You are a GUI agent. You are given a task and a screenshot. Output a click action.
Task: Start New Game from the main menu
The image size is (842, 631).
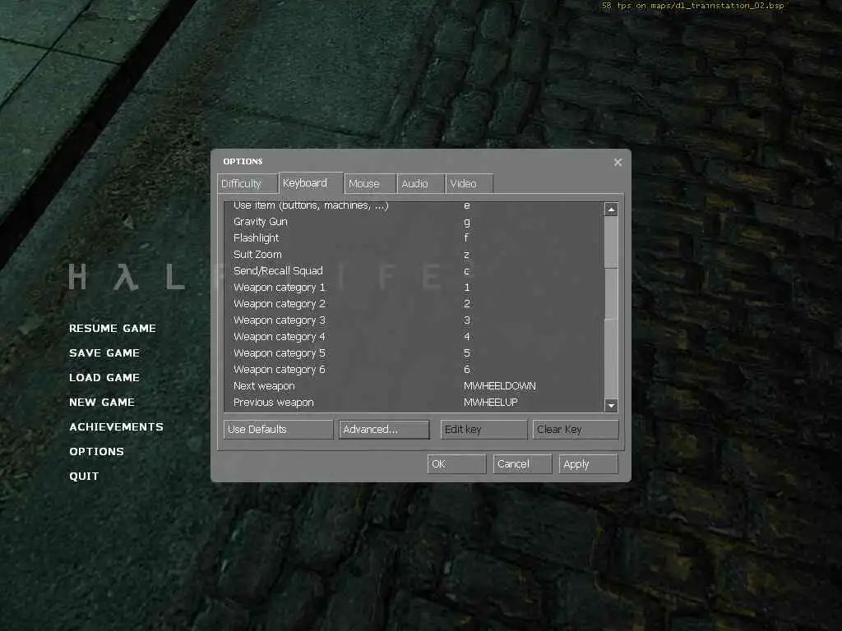[x=102, y=403]
